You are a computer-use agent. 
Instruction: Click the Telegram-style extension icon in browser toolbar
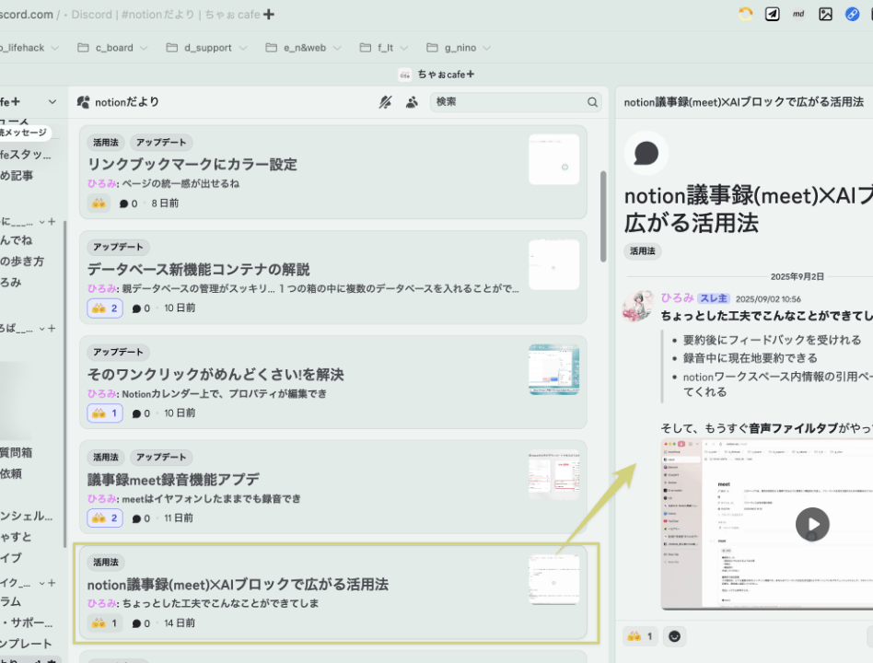(x=773, y=14)
